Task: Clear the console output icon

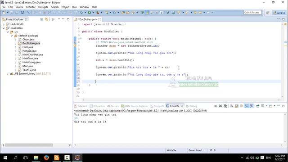Action: click(x=232, y=106)
